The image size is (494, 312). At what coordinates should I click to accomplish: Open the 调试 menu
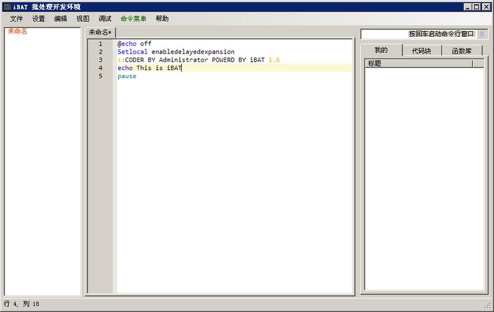[x=105, y=19]
